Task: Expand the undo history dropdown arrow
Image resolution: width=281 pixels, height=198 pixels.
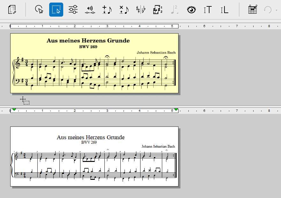Action: [x=276, y=10]
